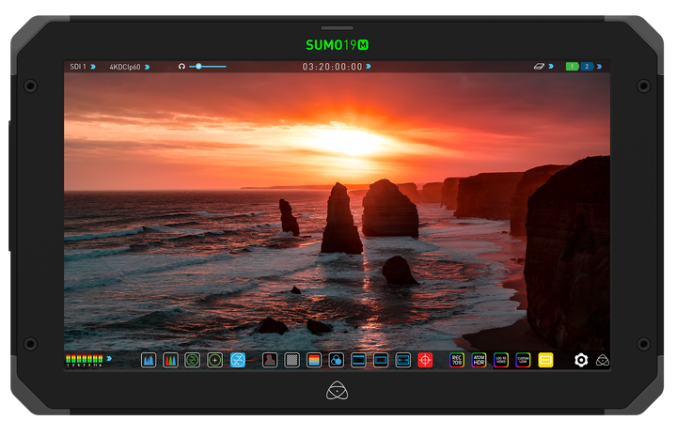Toggle the Atom HDR monitor mode
The image size is (677, 436).
[479, 360]
